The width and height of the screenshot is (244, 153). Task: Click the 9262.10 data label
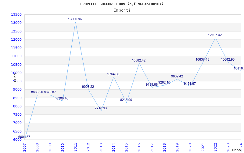click(164, 82)
